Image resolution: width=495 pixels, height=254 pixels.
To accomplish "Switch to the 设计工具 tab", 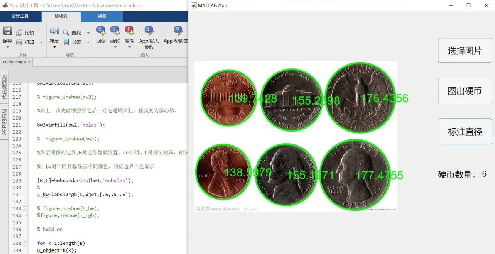I will point(20,17).
